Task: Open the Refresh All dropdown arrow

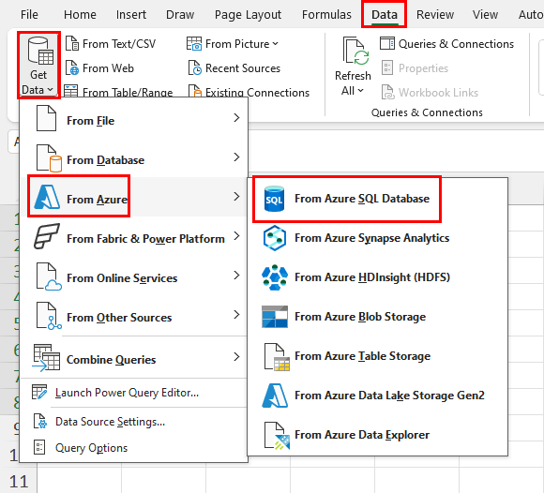Action: [361, 91]
